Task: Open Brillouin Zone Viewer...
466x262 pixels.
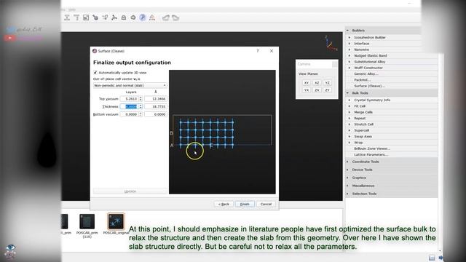Action: [x=372, y=148]
